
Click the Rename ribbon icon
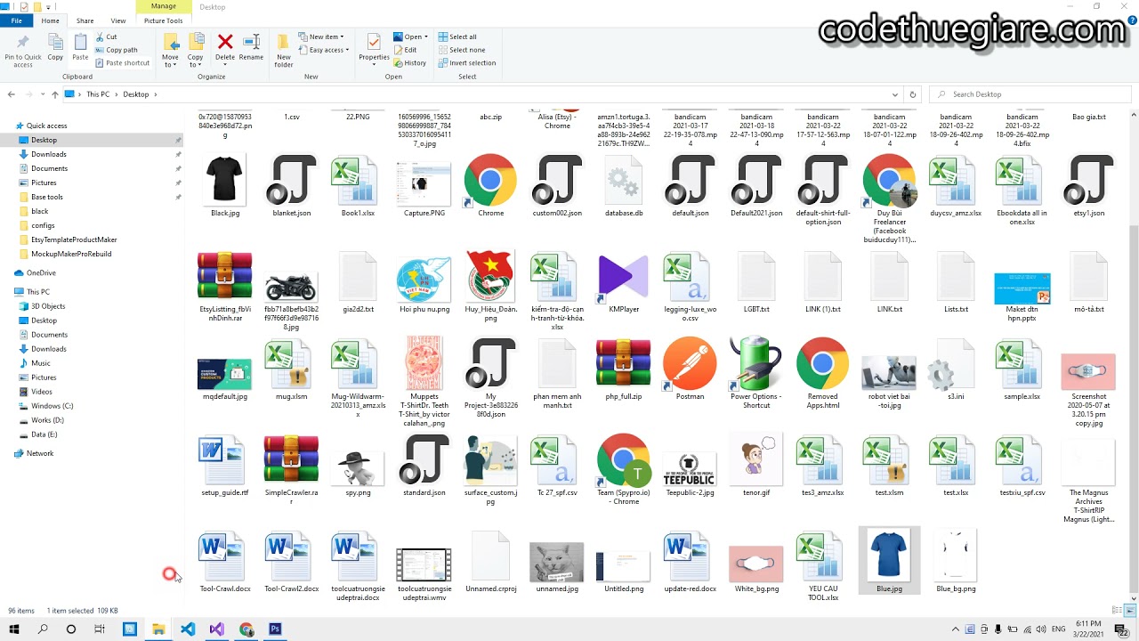tap(251, 42)
